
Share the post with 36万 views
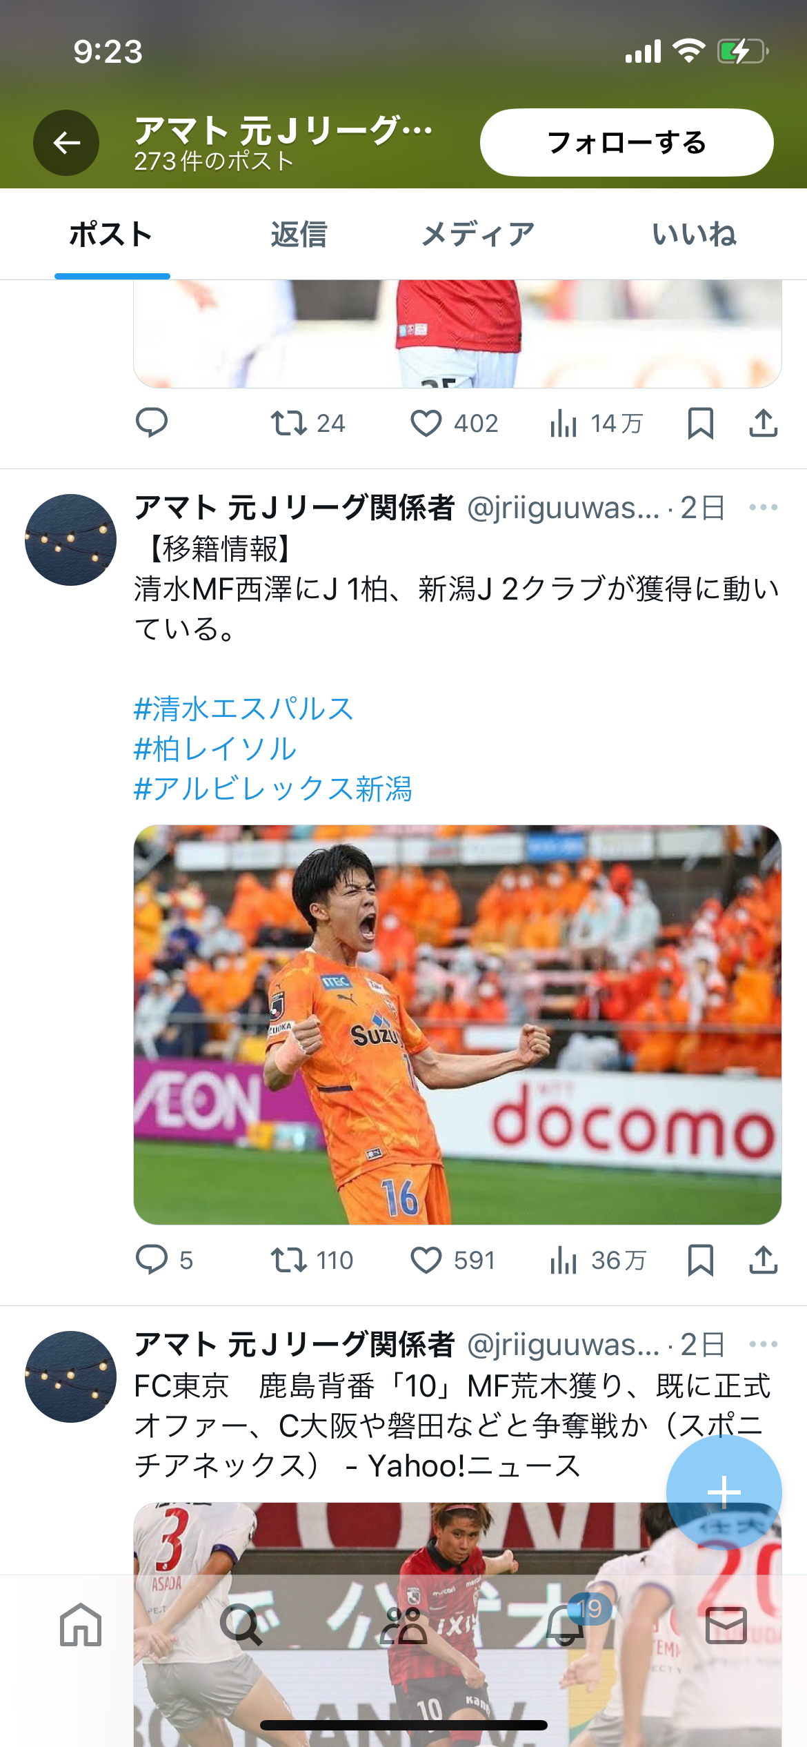763,1261
